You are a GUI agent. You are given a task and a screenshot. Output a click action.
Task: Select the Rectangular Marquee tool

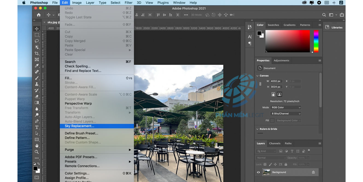coord(37,35)
